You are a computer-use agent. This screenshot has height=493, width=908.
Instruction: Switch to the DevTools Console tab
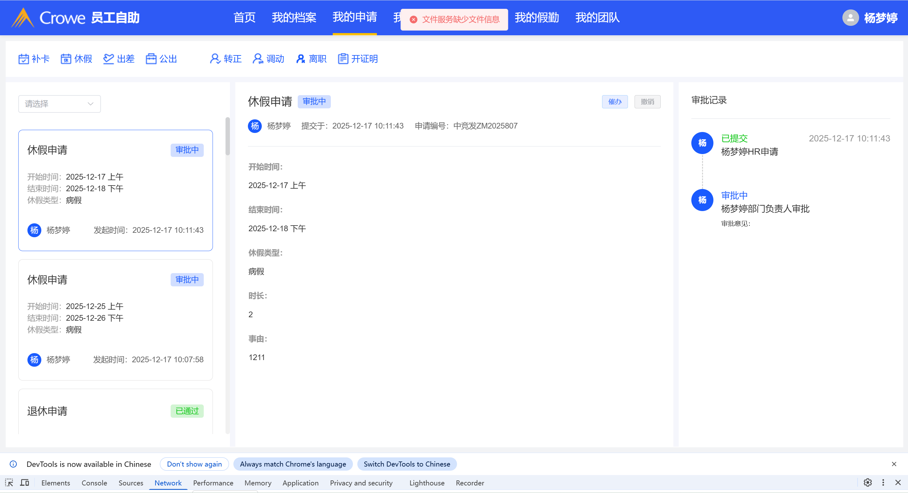pos(94,483)
